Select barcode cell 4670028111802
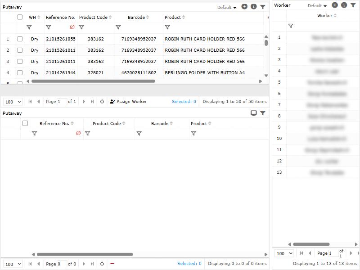 point(139,72)
